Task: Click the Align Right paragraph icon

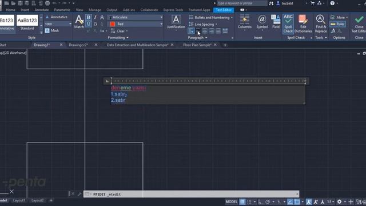Action: tap(212, 31)
